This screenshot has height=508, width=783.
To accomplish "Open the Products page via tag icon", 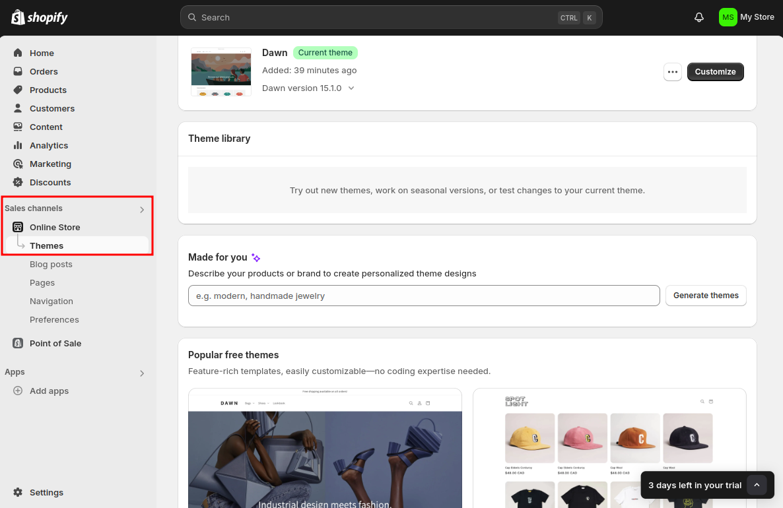I will (18, 90).
